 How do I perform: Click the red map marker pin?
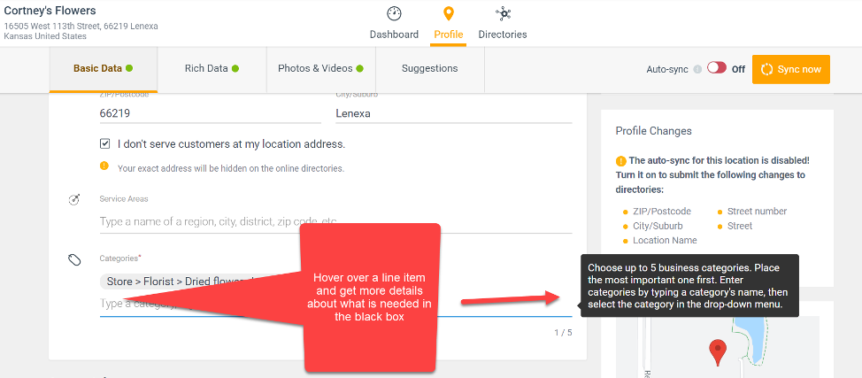pyautogui.click(x=718, y=351)
